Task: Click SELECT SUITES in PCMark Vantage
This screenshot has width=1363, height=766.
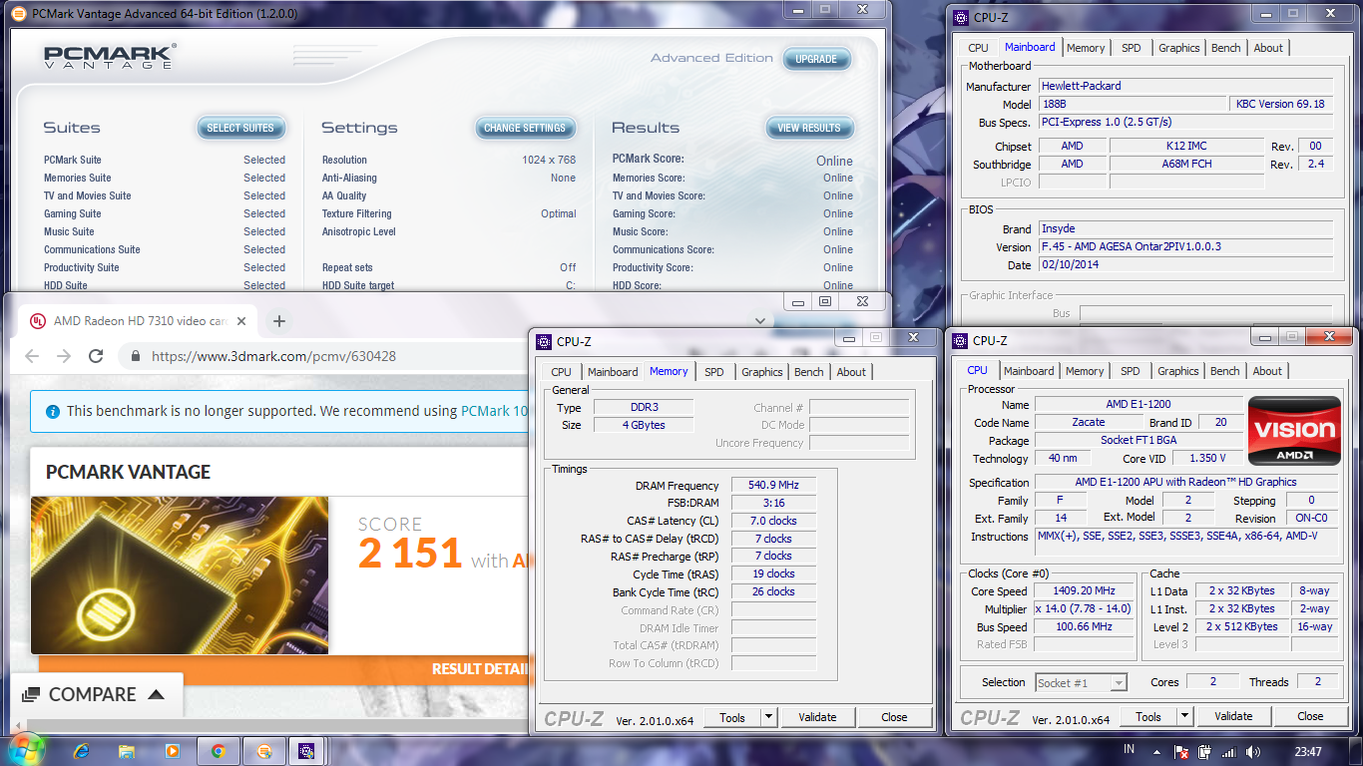Action: tap(240, 128)
